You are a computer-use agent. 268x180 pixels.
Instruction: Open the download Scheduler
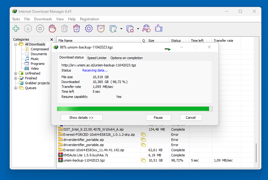[x=101, y=28]
